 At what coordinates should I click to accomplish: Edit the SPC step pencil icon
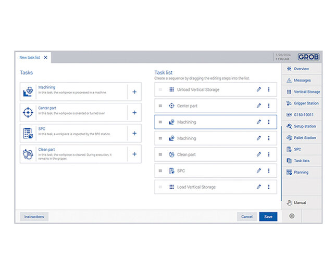click(259, 171)
